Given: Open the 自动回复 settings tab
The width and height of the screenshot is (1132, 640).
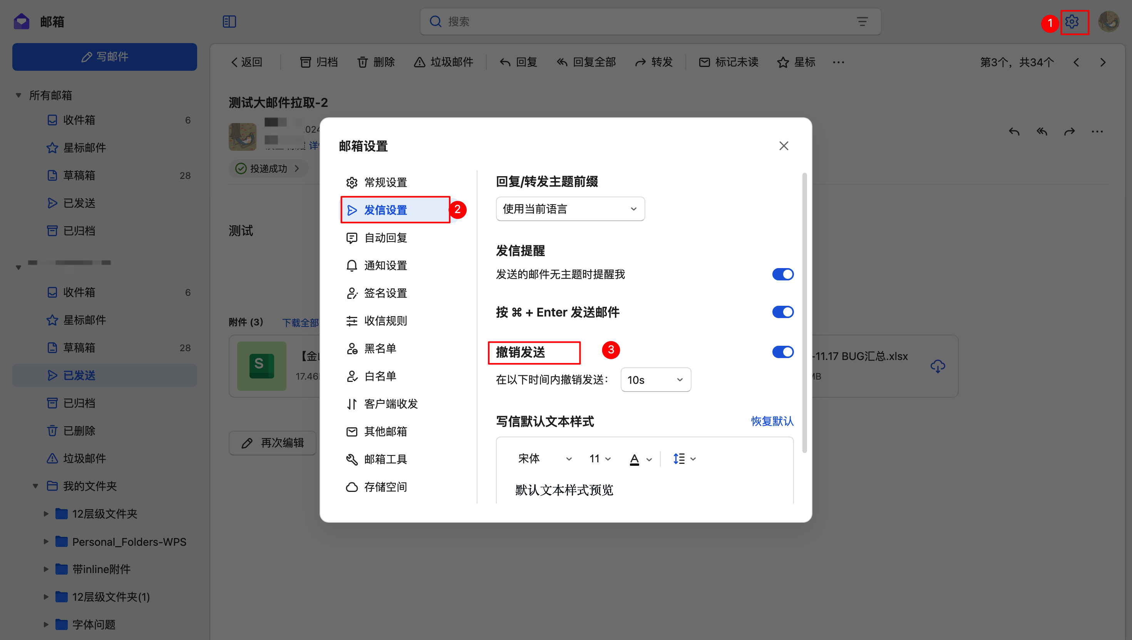Looking at the screenshot, I should [x=385, y=238].
